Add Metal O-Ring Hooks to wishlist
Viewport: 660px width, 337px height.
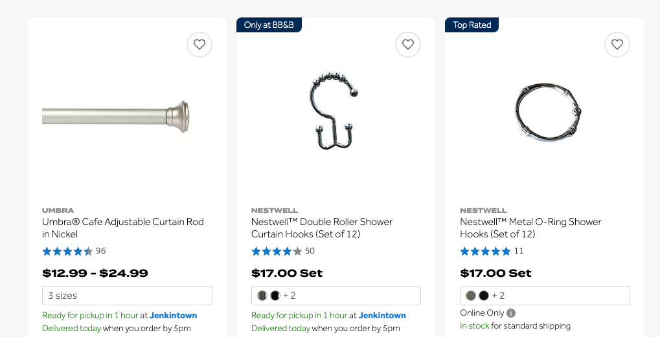(617, 45)
